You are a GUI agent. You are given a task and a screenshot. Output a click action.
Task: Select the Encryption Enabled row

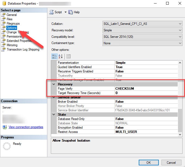117,128
